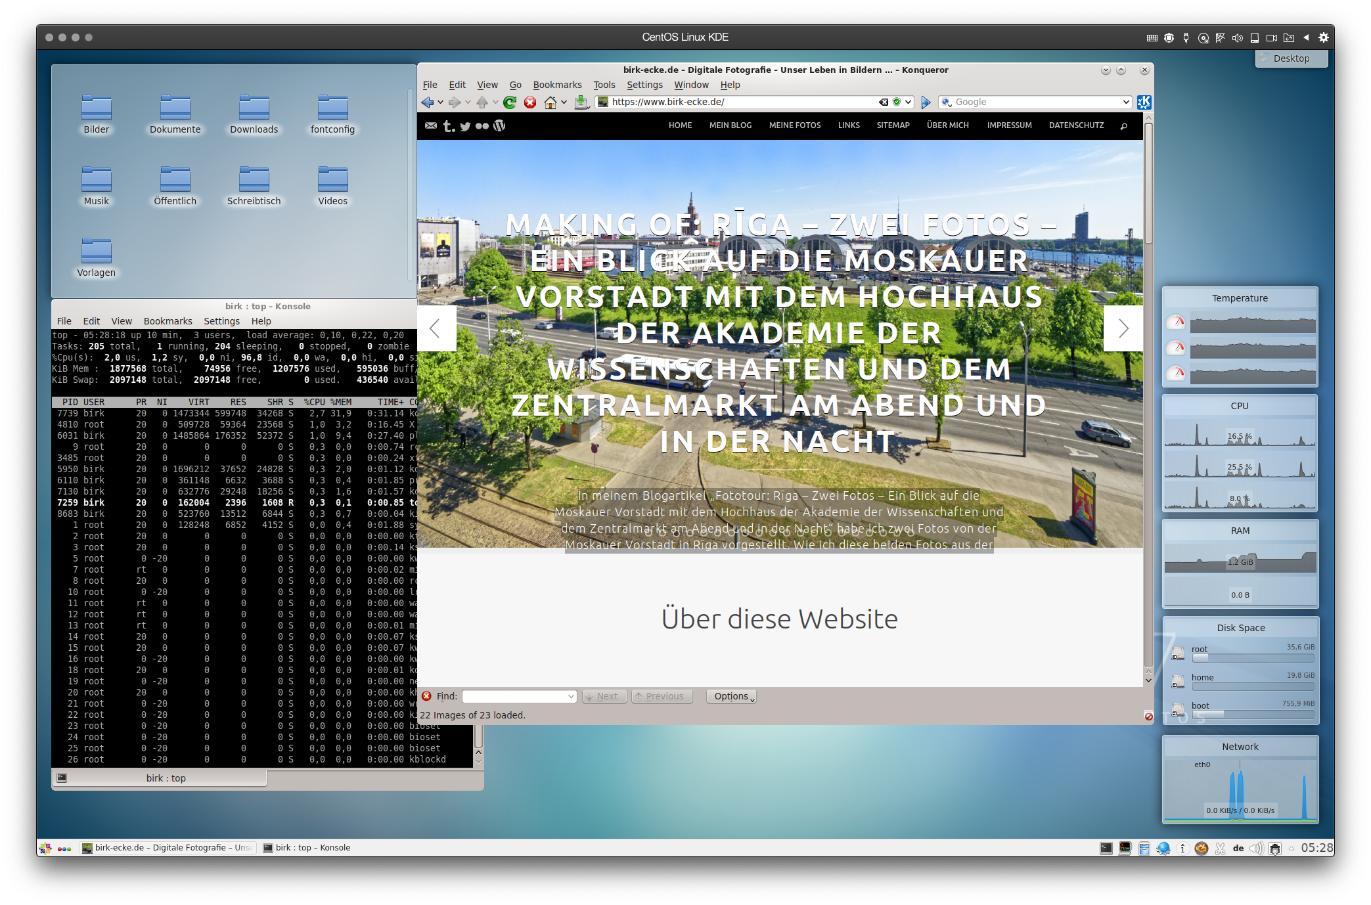Click the volume speaker icon in KDE panel

point(1255,848)
